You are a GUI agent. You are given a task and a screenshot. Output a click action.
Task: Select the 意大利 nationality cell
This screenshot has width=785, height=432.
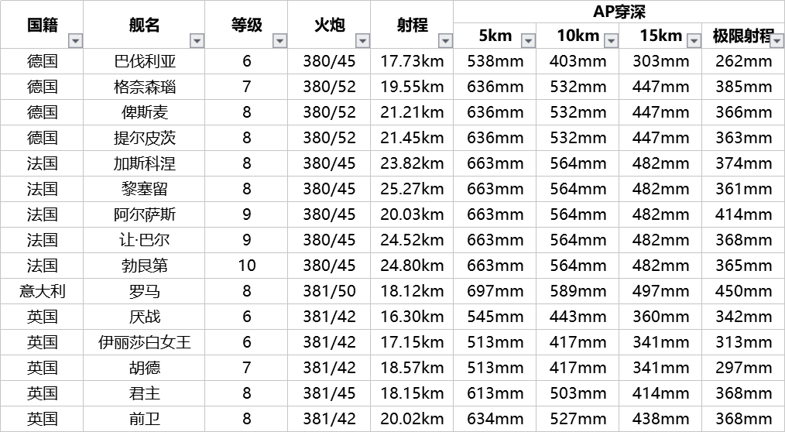42,291
